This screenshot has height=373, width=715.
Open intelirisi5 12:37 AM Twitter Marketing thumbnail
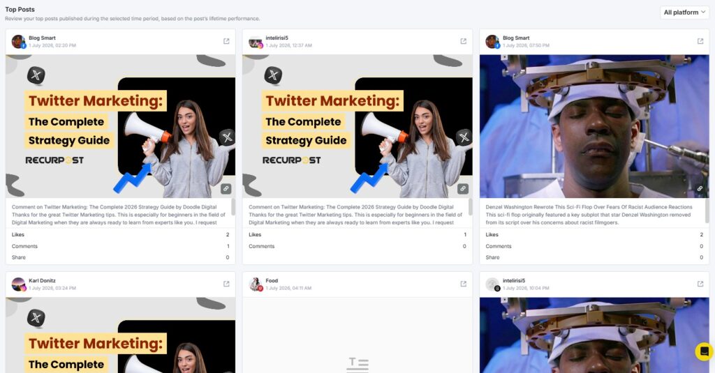pos(357,126)
